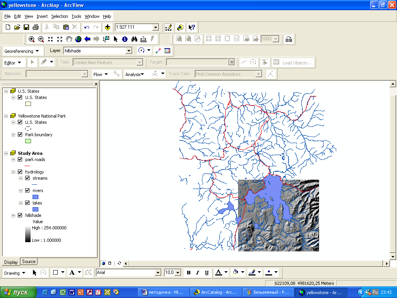The height and width of the screenshot is (298, 397).
Task: Switch to ArcCatalog taskbar window
Action: coord(216,293)
